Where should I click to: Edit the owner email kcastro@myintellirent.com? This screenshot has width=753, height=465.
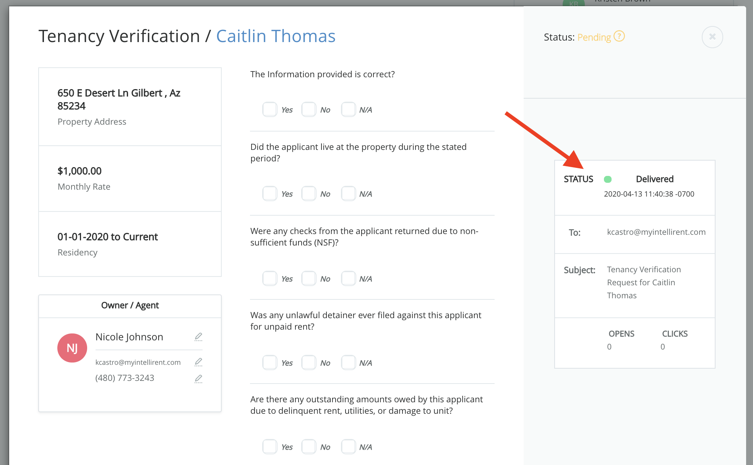click(198, 362)
